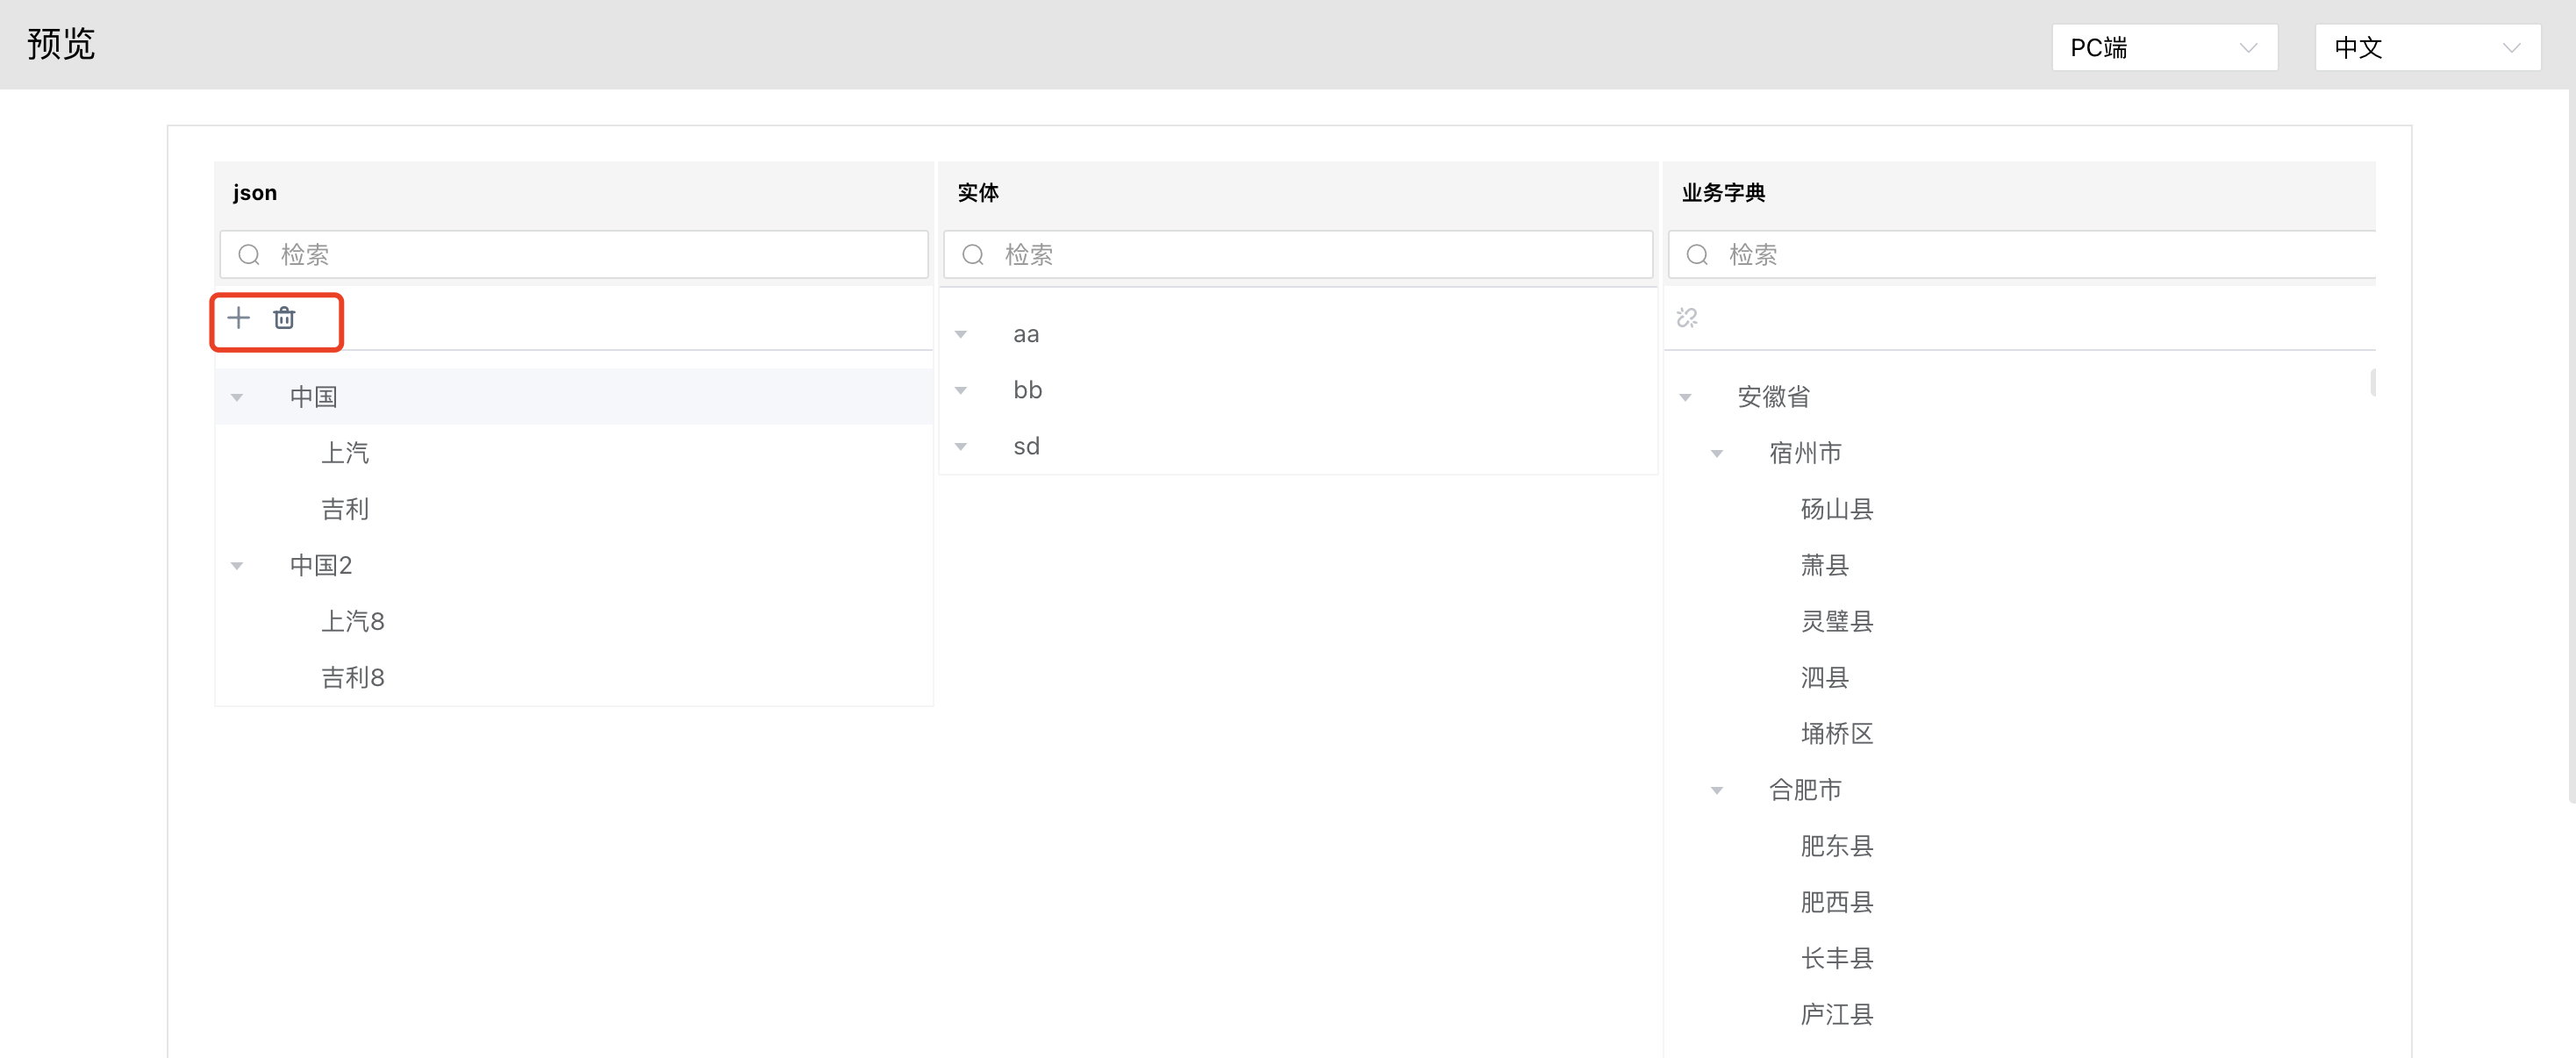The height and width of the screenshot is (1058, 2576).
Task: Click the search magnifier icon in 实体 panel
Action: (973, 255)
